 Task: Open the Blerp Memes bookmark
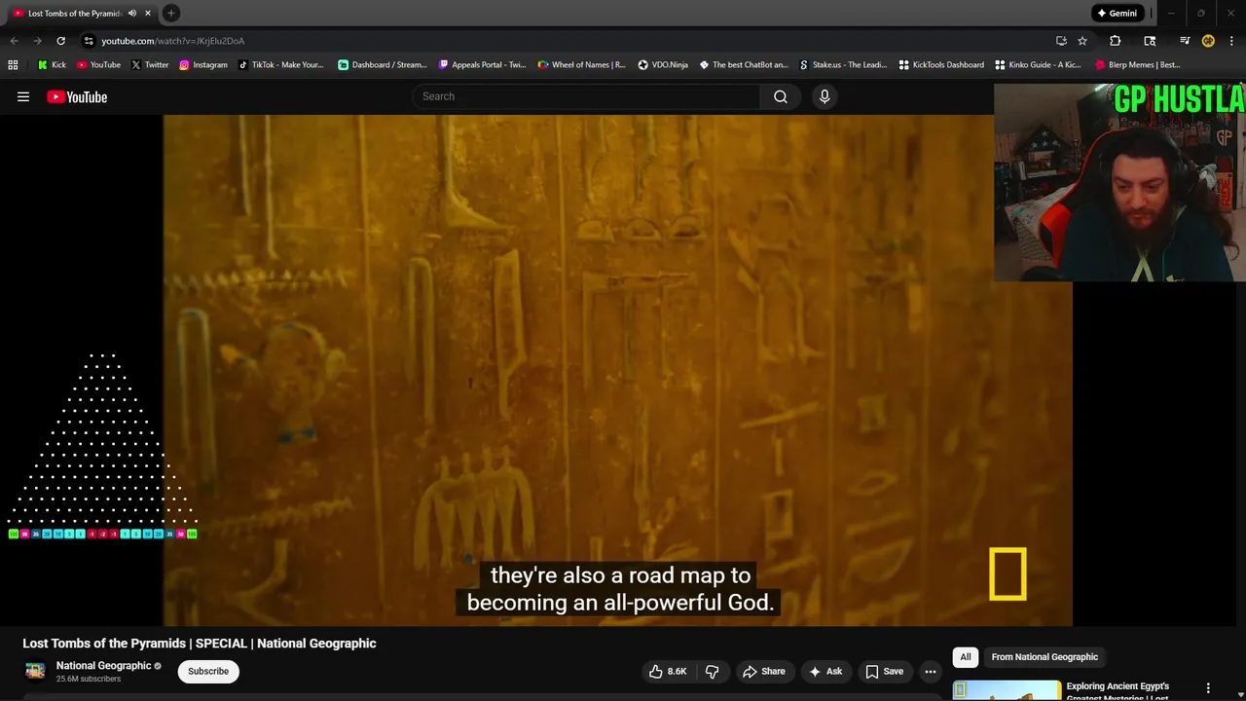coord(1137,65)
